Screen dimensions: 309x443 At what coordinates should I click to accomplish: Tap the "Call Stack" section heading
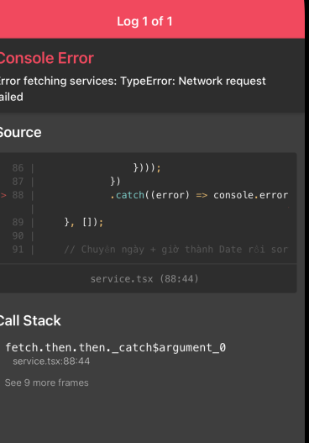tap(30, 320)
